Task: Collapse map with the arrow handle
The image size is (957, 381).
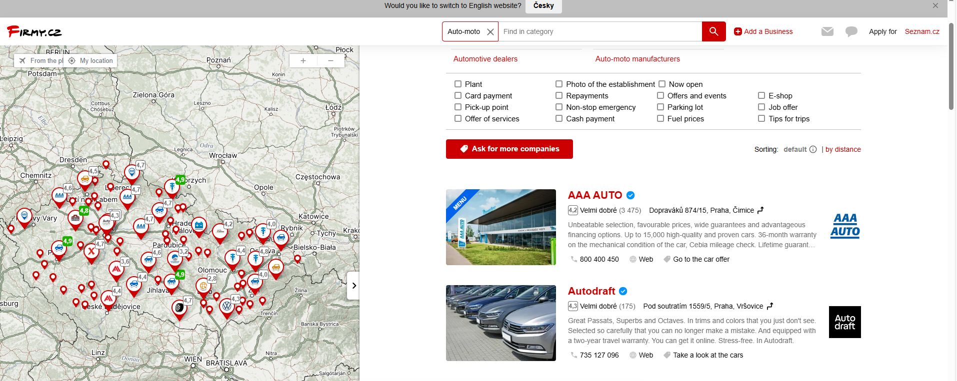Action: click(x=353, y=286)
